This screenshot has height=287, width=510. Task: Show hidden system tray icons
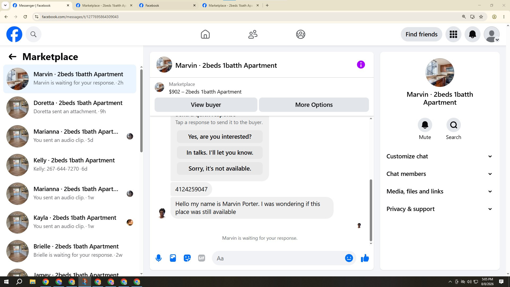(450, 282)
